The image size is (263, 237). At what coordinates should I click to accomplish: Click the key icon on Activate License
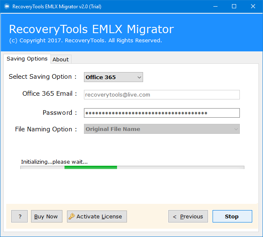click(72, 216)
